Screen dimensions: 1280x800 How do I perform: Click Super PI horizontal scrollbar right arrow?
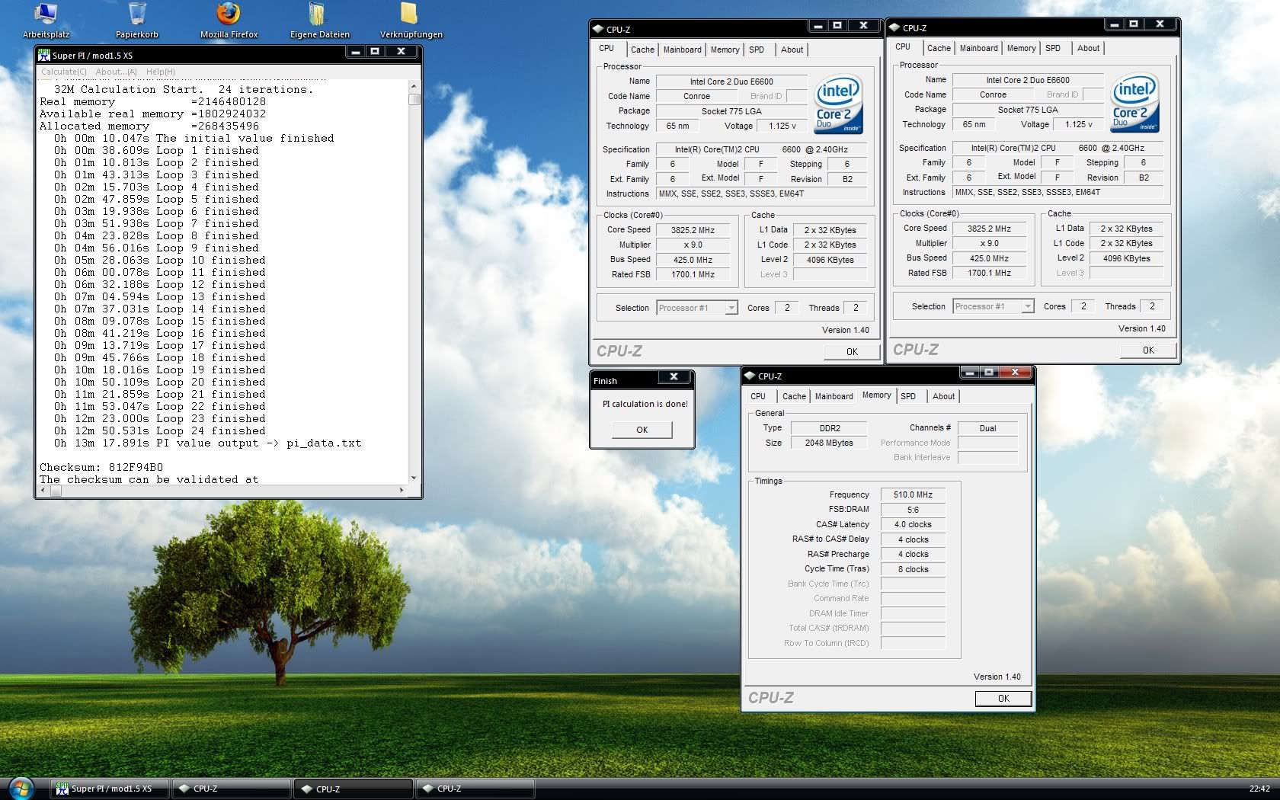click(x=402, y=491)
